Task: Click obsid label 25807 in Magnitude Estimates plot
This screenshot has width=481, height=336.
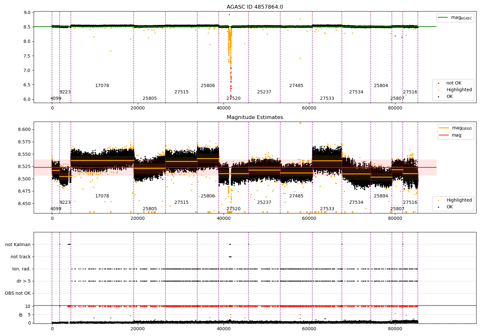Action: point(397,209)
